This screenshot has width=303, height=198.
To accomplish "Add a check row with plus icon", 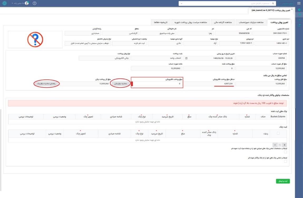I will [284, 145].
